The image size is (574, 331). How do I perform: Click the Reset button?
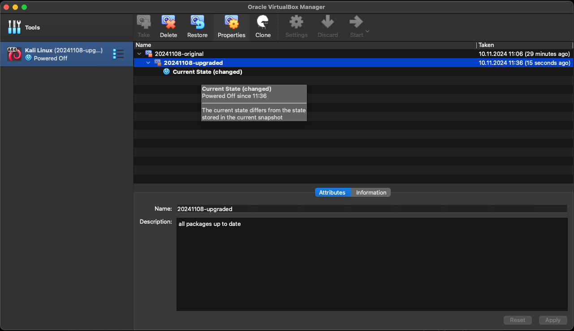[x=518, y=320]
